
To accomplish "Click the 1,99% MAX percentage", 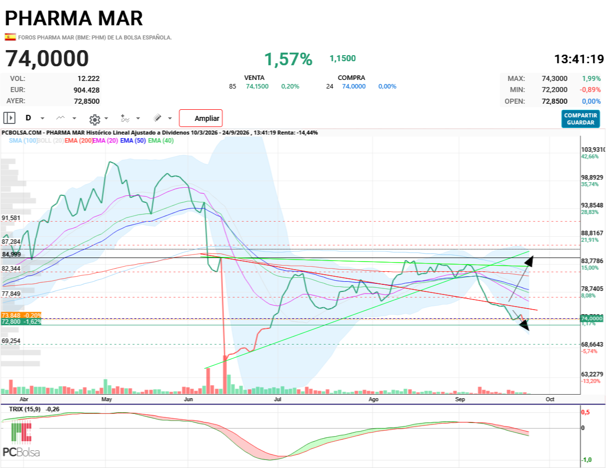I will 591,78.
